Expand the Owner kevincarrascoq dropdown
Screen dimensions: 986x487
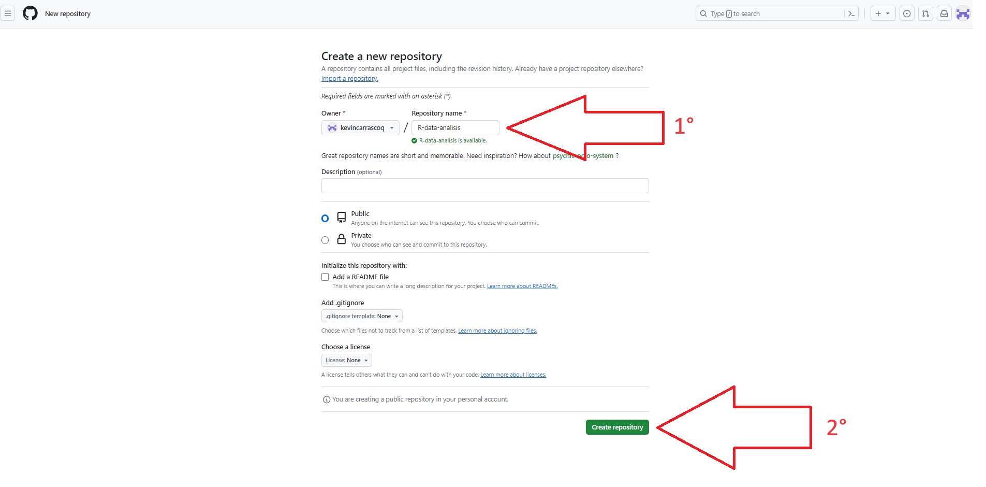360,128
